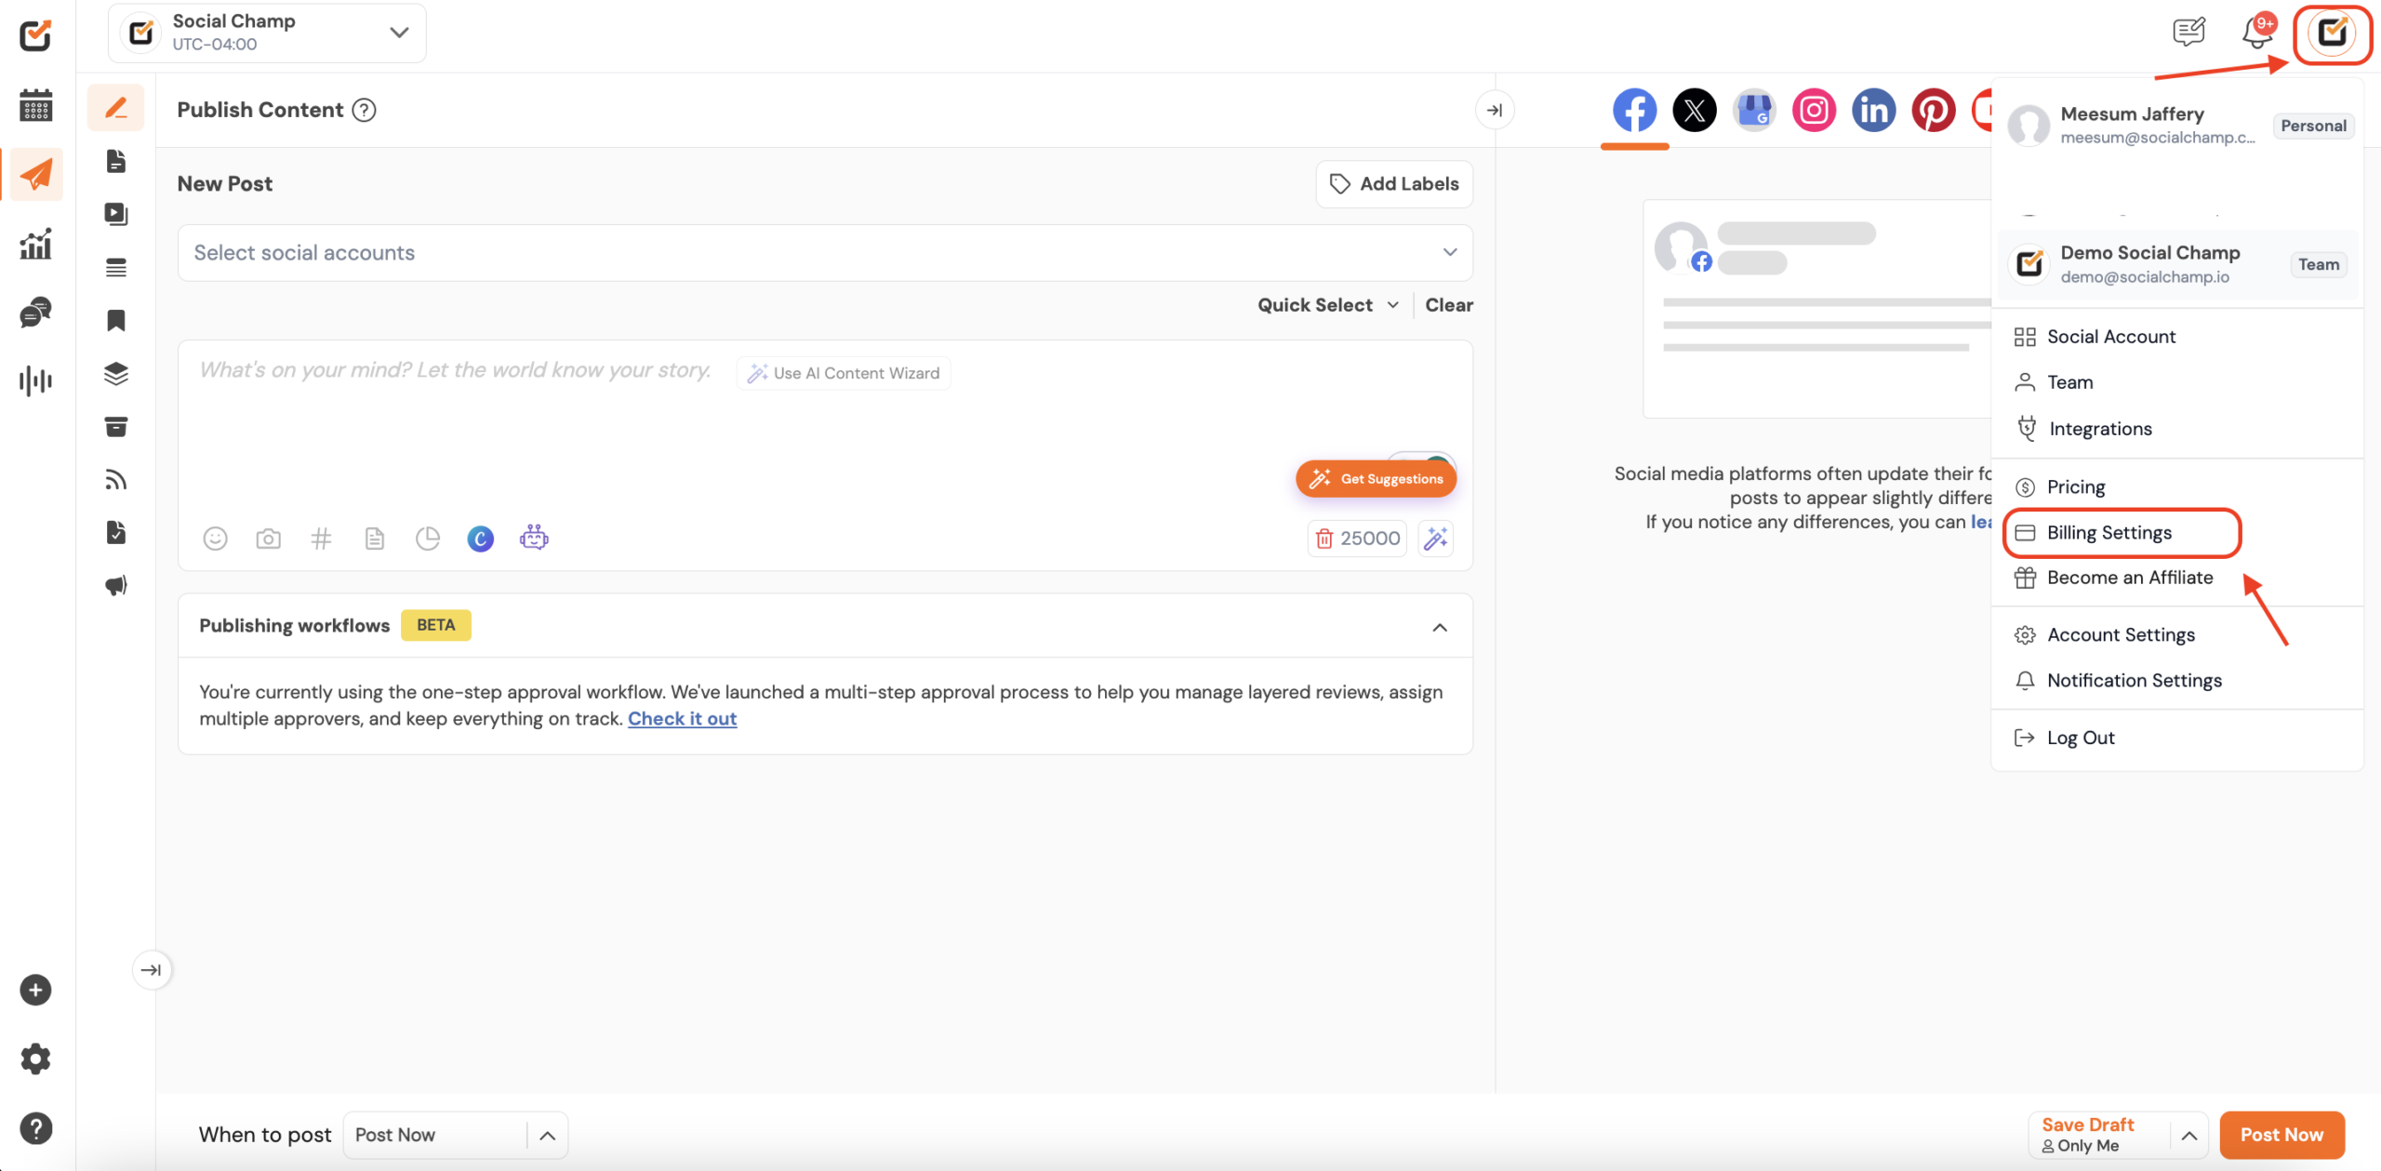The height and width of the screenshot is (1171, 2381).
Task: Click into the What's on your mind text area
Action: [651, 428]
